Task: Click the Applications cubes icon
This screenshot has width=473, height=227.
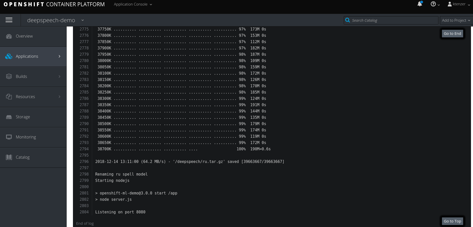Action: tap(9, 56)
